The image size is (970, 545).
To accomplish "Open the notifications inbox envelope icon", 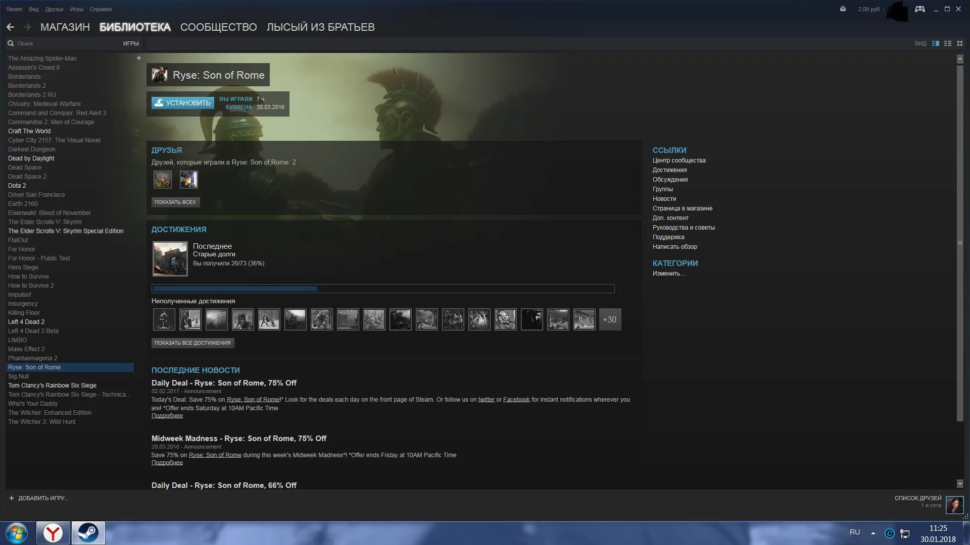I will click(843, 9).
